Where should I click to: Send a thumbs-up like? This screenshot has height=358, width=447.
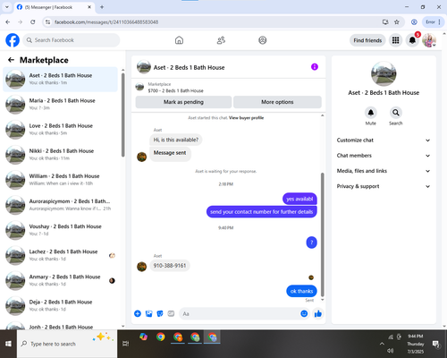click(318, 313)
